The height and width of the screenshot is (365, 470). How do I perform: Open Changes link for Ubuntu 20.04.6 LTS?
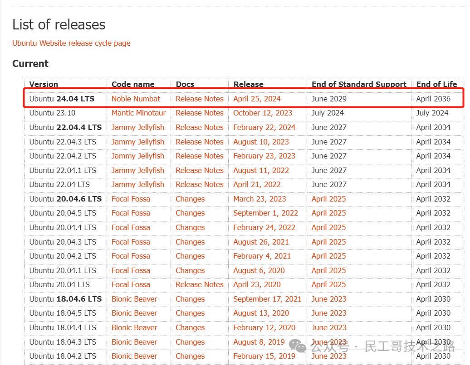(190, 199)
